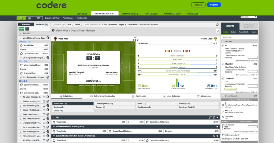Favorite the Vissel Kobe v Central Coast match star
This screenshot has height=143, width=274.
(217, 25)
